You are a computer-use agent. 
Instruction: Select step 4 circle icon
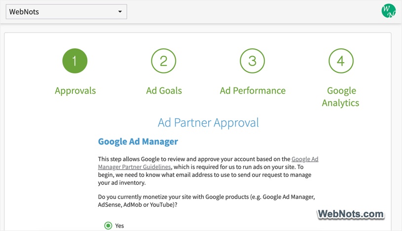341,61
